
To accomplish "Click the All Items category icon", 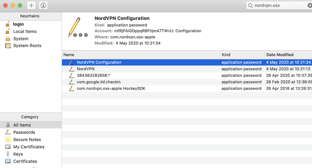I will [8, 125].
